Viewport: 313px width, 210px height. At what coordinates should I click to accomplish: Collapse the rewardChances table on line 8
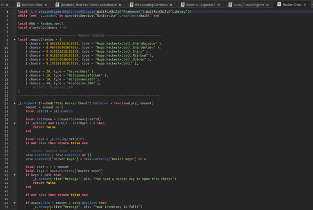(x=14, y=39)
